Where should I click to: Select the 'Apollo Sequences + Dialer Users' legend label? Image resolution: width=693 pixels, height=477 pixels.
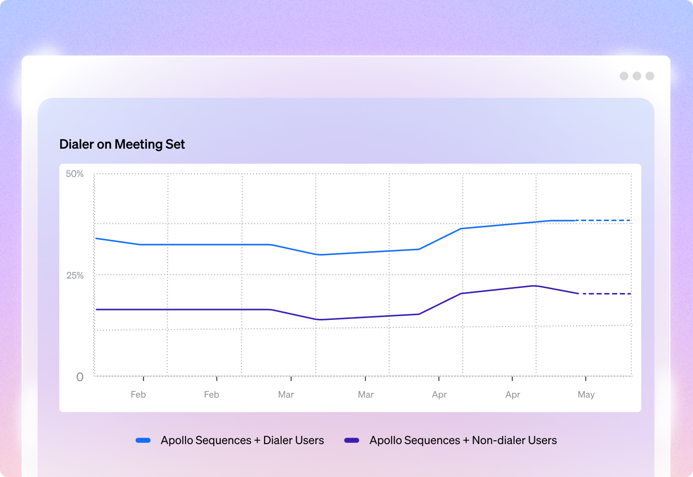[x=242, y=440]
